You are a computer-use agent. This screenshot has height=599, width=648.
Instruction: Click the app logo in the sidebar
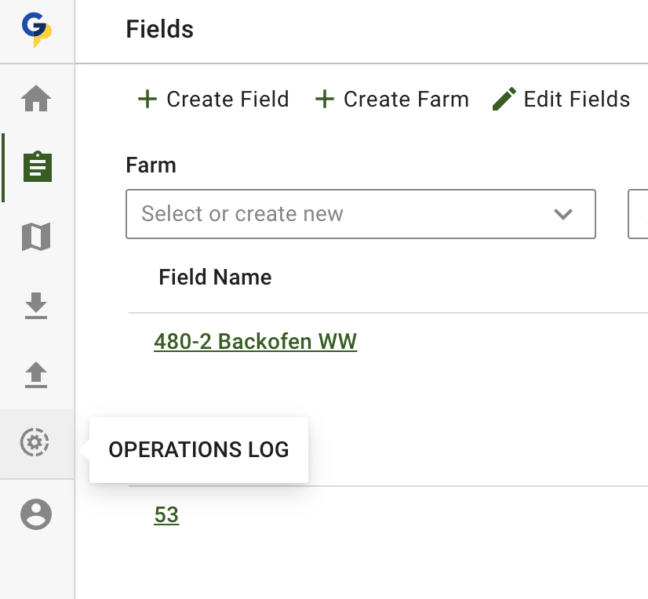(x=36, y=31)
